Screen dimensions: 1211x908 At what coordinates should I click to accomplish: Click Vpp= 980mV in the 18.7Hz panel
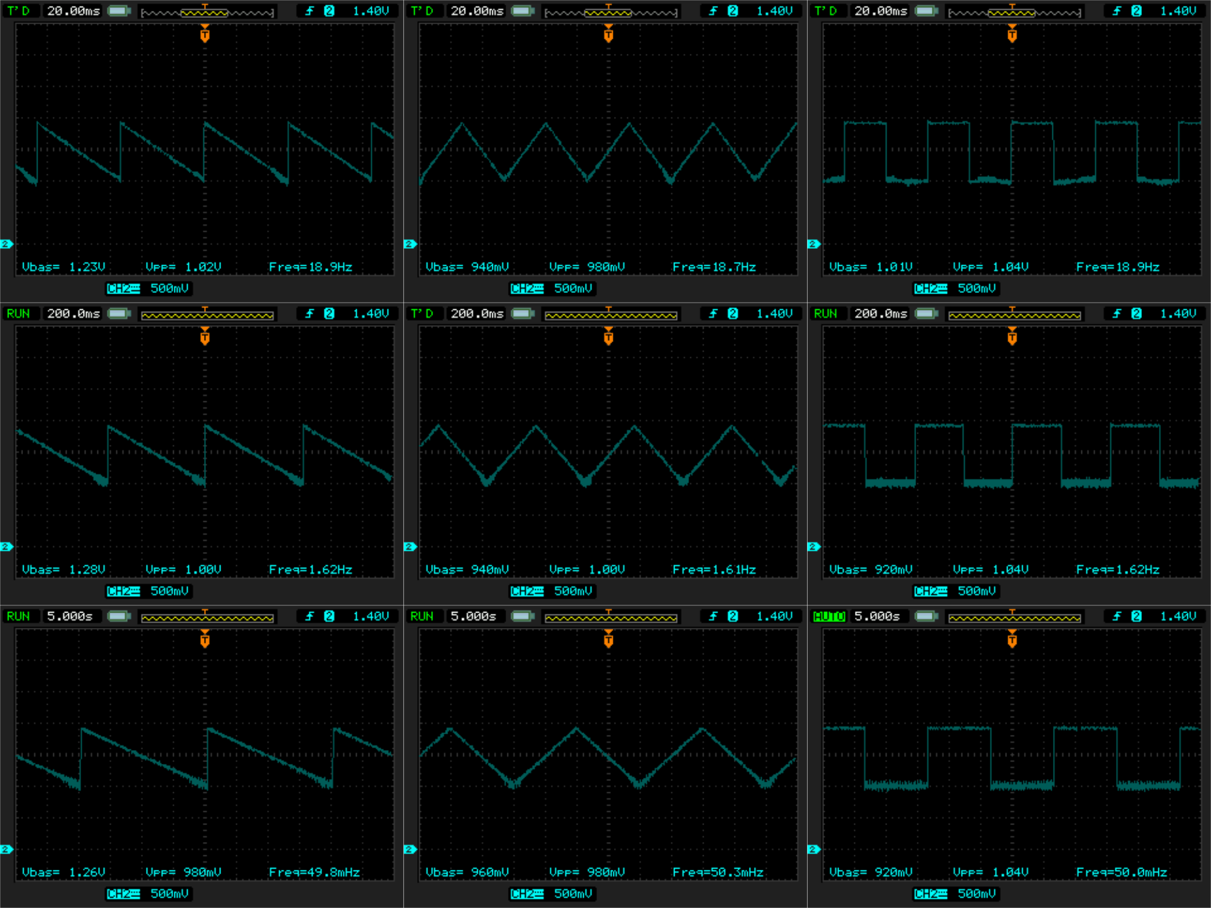pyautogui.click(x=587, y=267)
